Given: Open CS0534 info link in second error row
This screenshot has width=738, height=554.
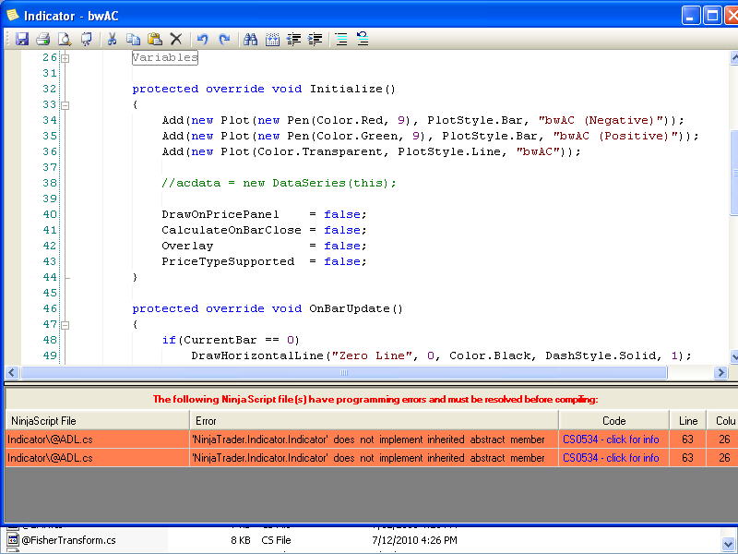Looking at the screenshot, I should (x=611, y=457).
